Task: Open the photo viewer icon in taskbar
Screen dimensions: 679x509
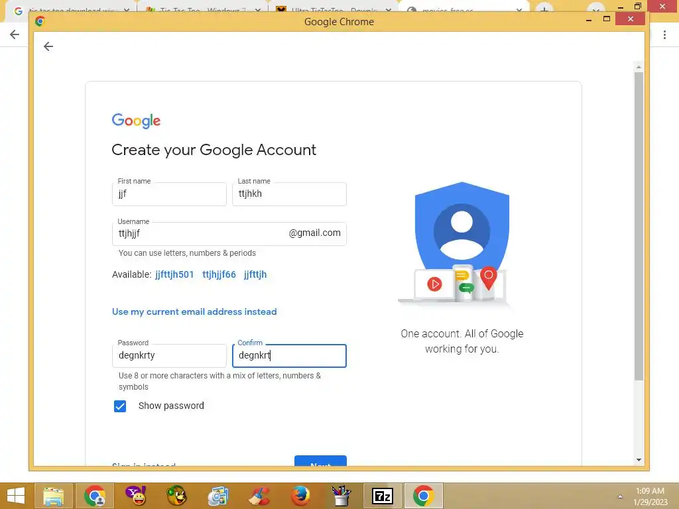Action: pos(217,496)
